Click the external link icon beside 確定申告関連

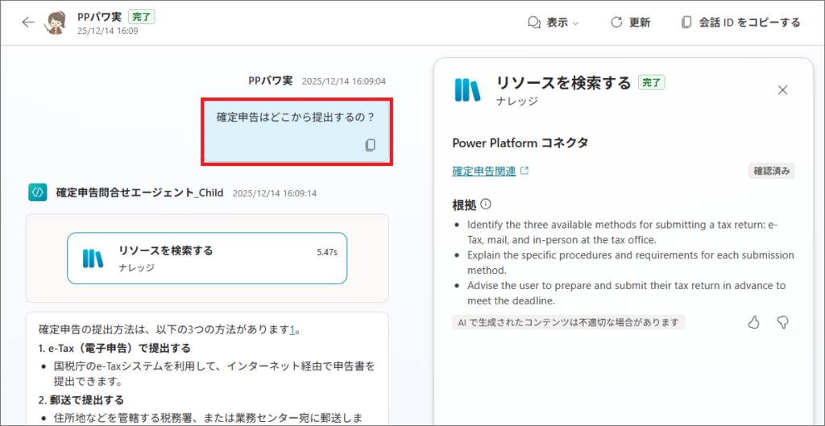click(524, 171)
